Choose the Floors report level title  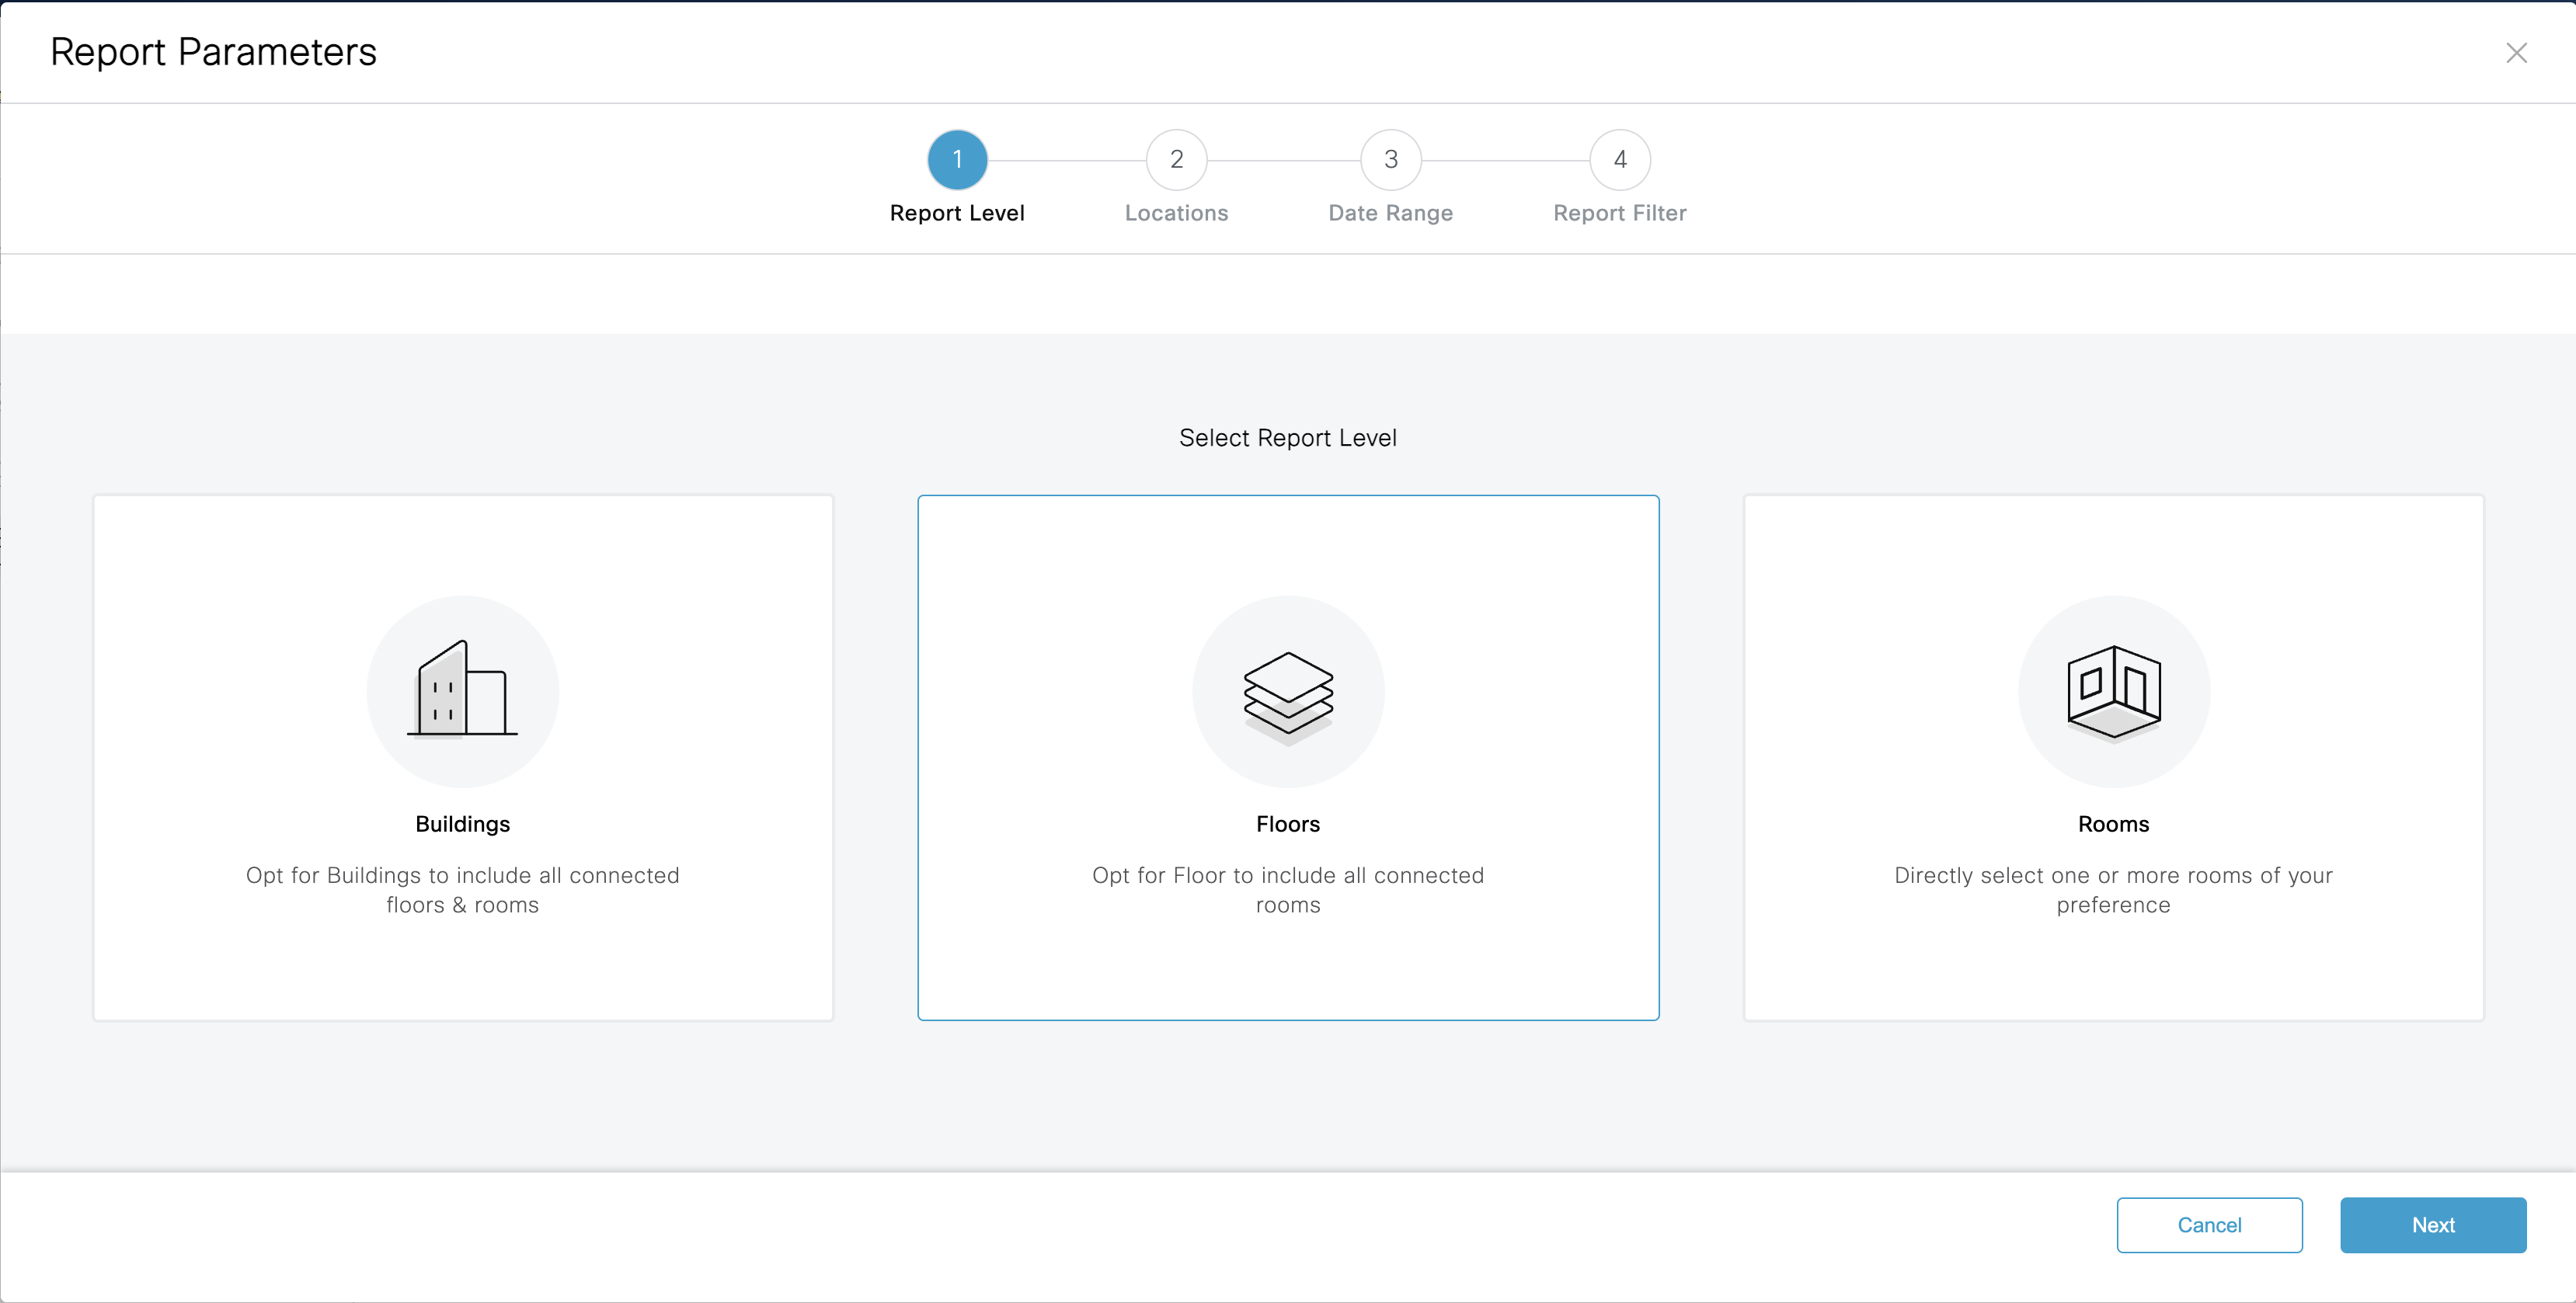(x=1288, y=825)
